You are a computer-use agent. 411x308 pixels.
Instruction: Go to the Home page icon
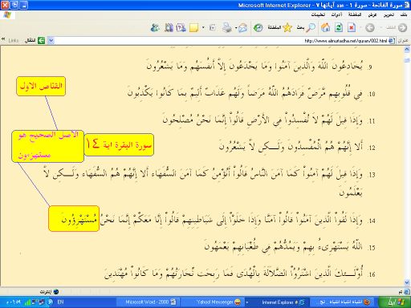coord(325,27)
